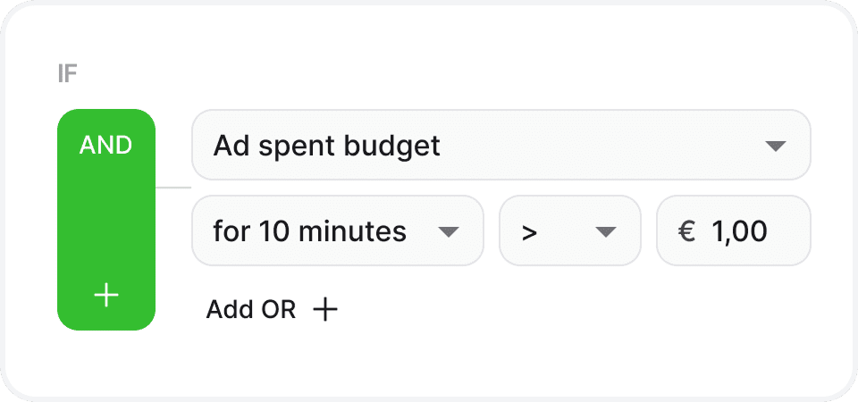
Task: Select the Ad spent budget text
Action: pos(326,146)
